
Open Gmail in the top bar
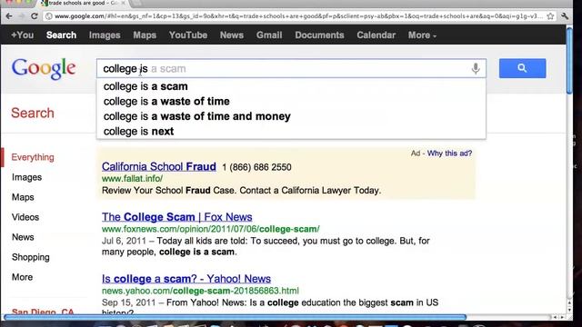(269, 35)
